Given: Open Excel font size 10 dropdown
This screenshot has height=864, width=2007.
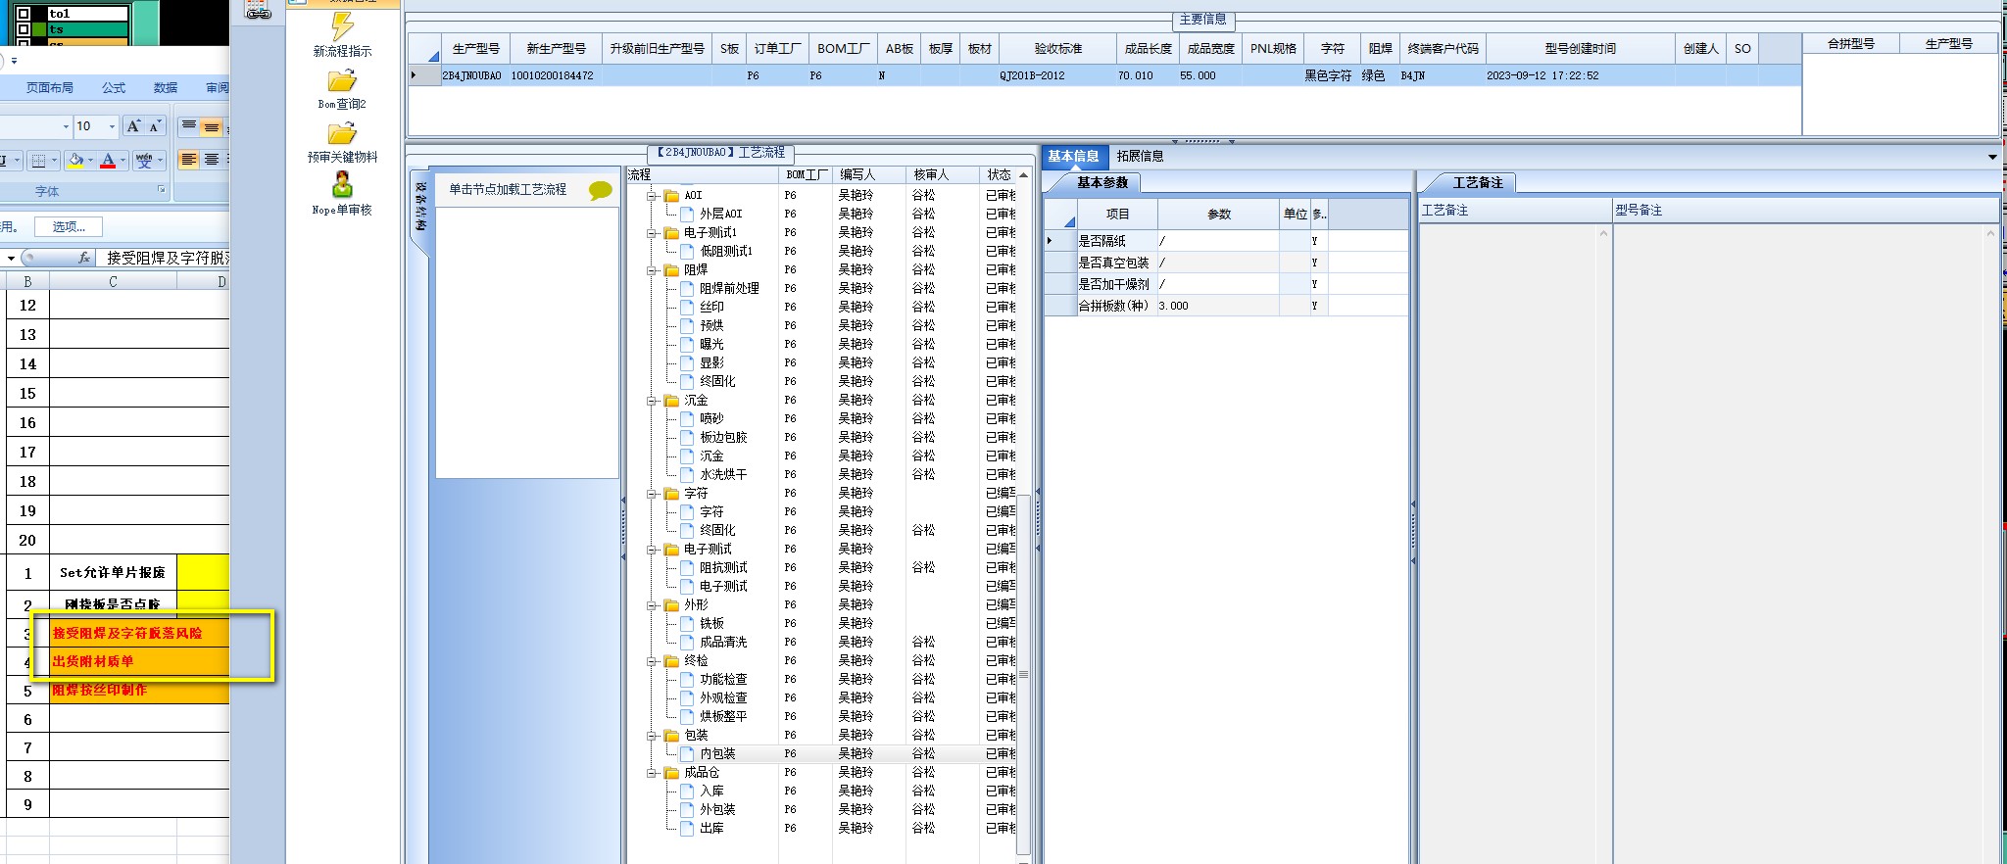Looking at the screenshot, I should click(112, 126).
